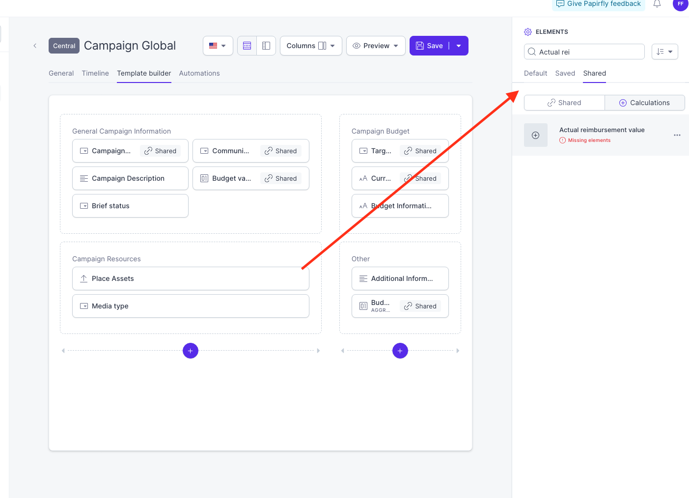Viewport: 689px width, 498px height.
Task: Click the Shared badge on Communi... element
Action: click(x=281, y=151)
